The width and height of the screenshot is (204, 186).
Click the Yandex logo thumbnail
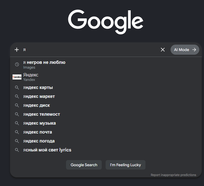point(17,77)
